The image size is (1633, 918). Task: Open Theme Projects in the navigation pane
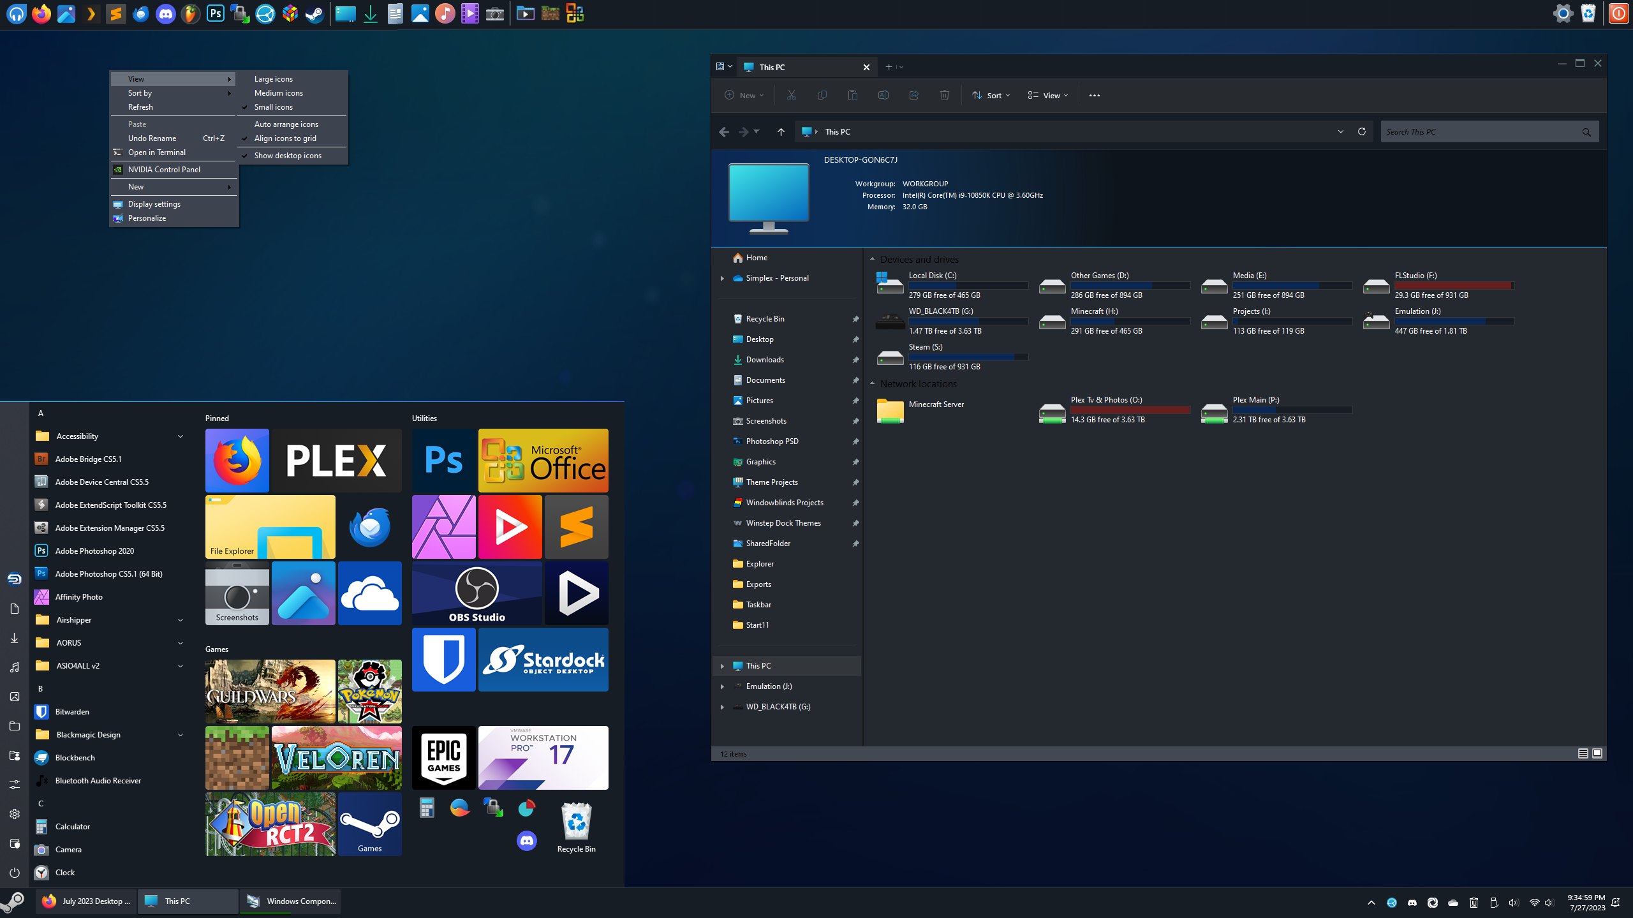pos(772,482)
